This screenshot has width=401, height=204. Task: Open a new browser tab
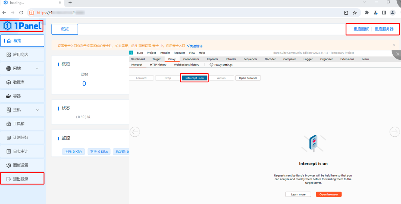pos(70,3)
